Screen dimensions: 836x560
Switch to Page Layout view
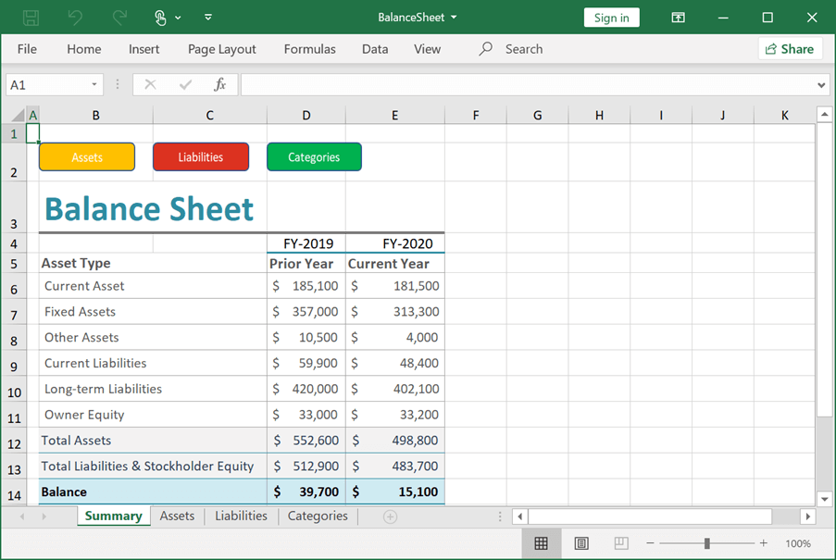(x=581, y=543)
